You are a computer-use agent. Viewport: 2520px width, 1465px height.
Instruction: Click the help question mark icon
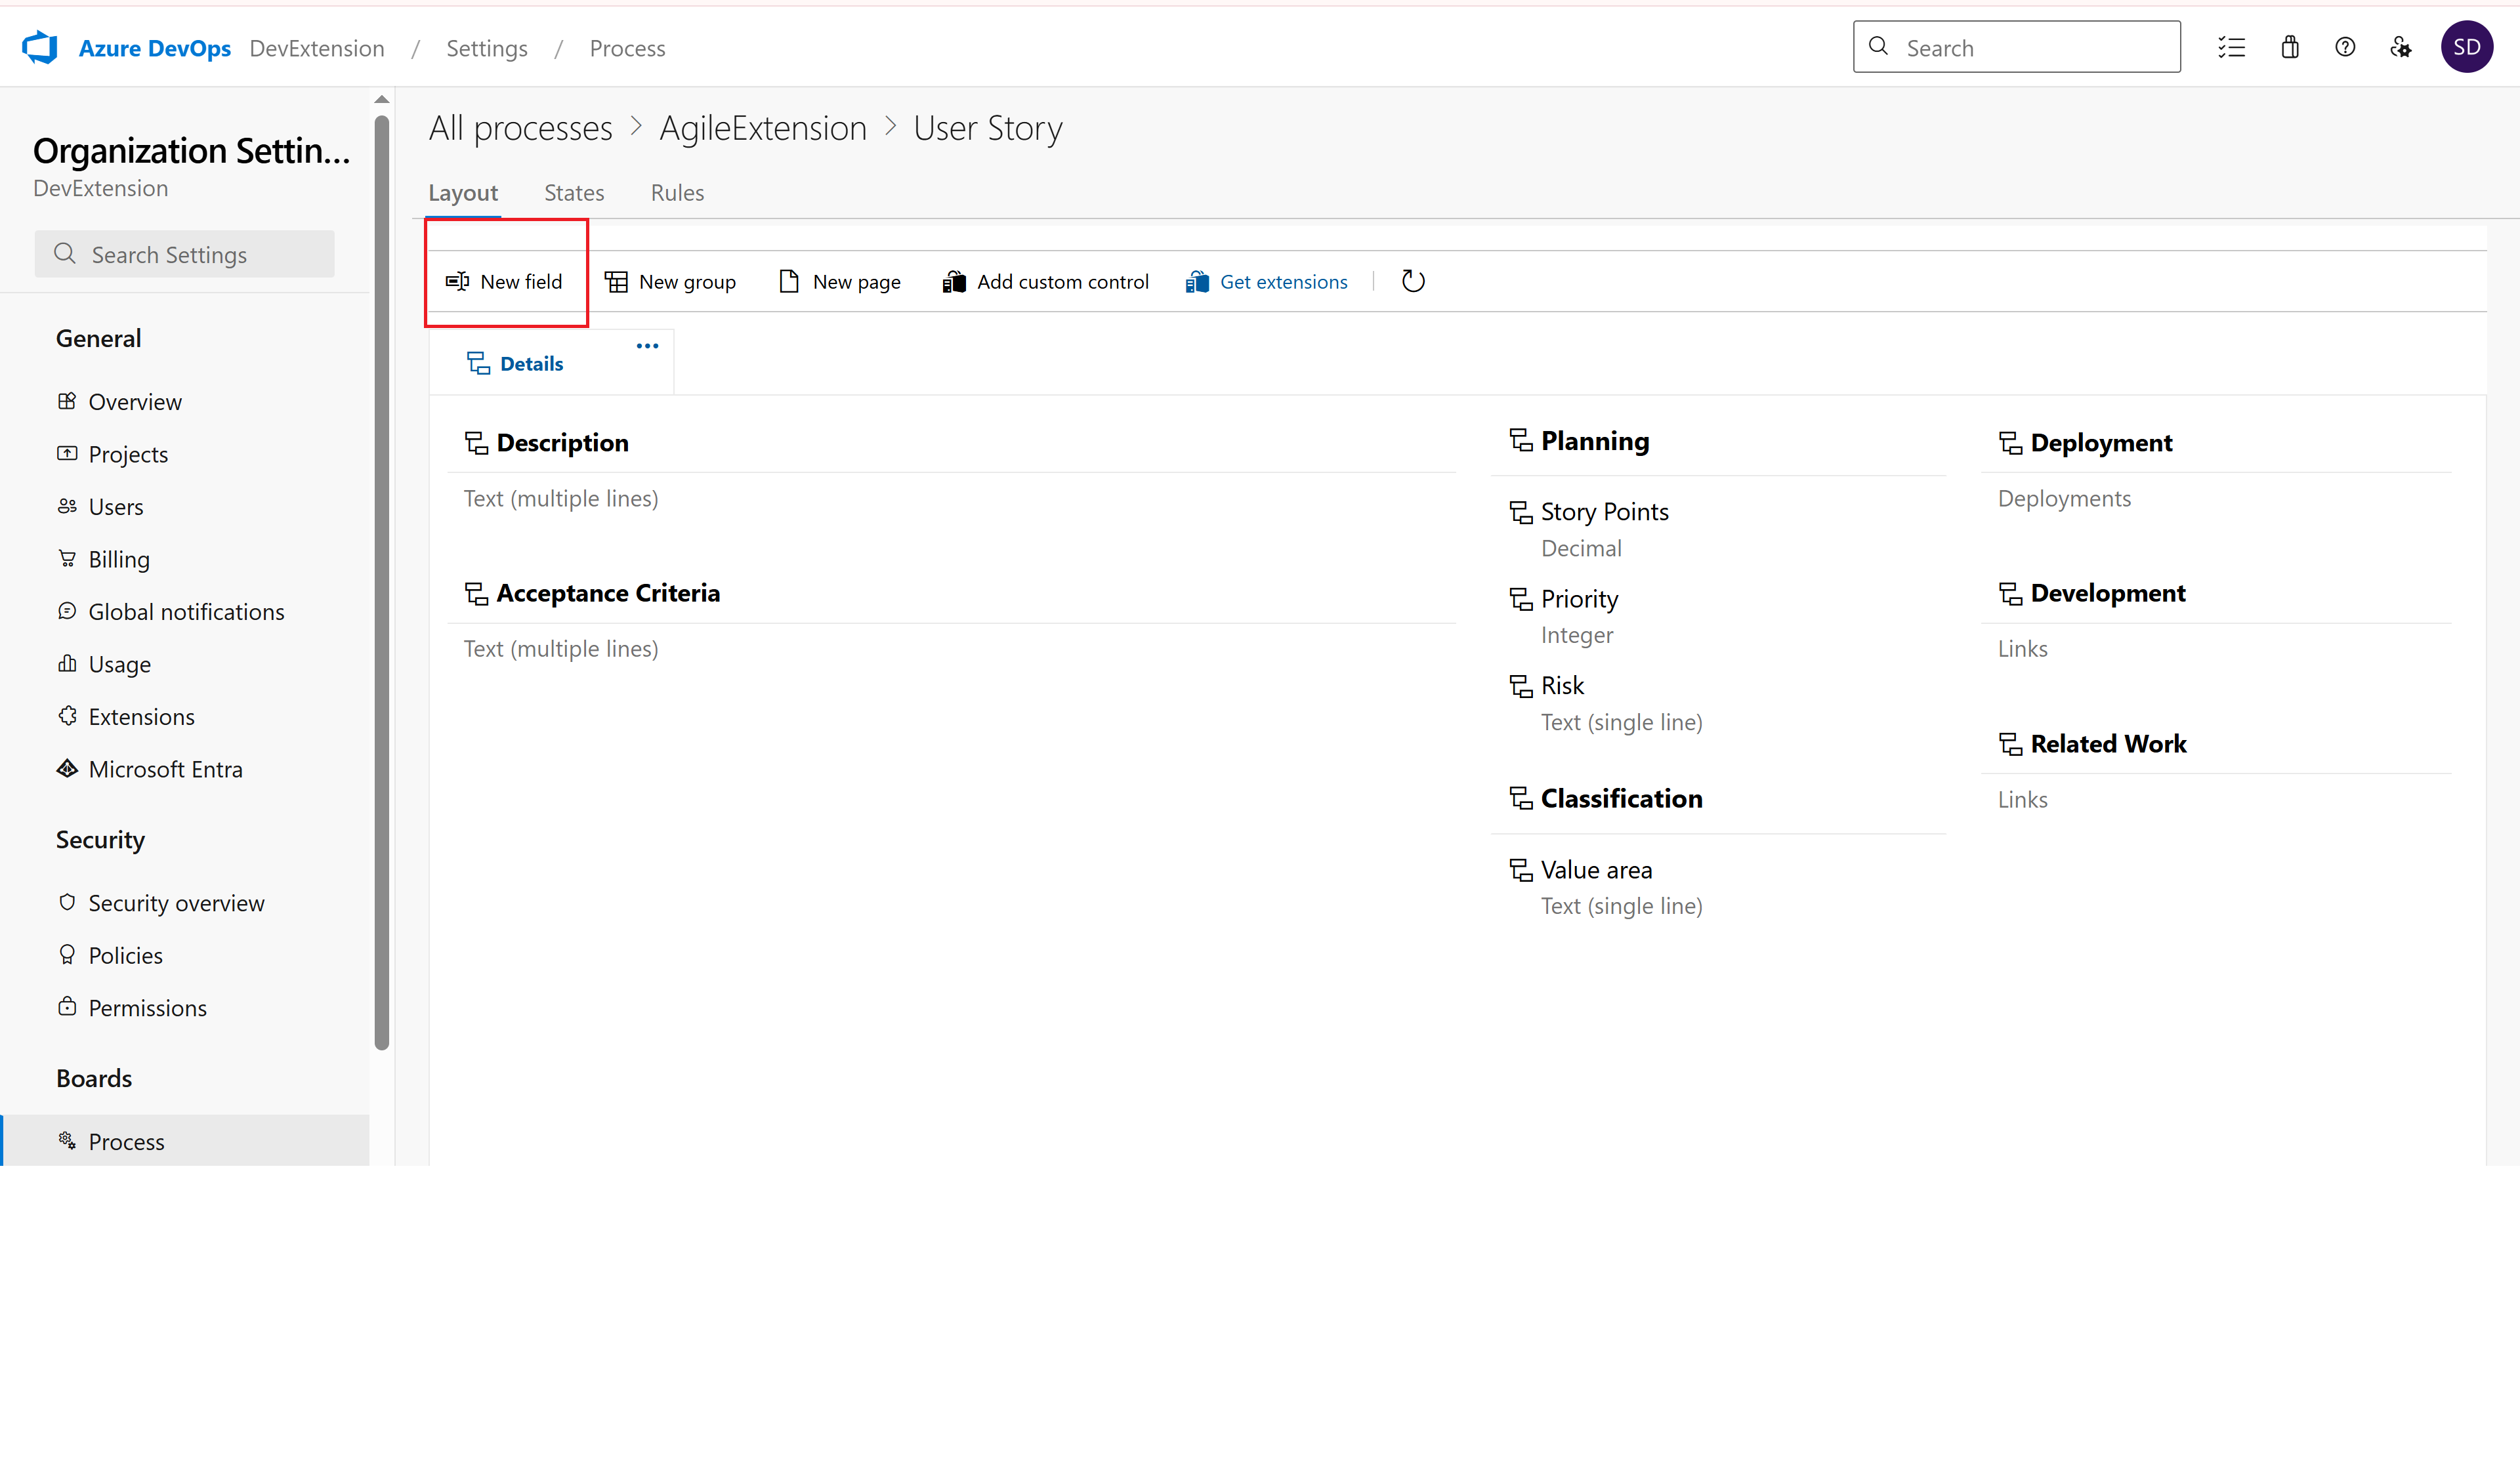pyautogui.click(x=2345, y=47)
